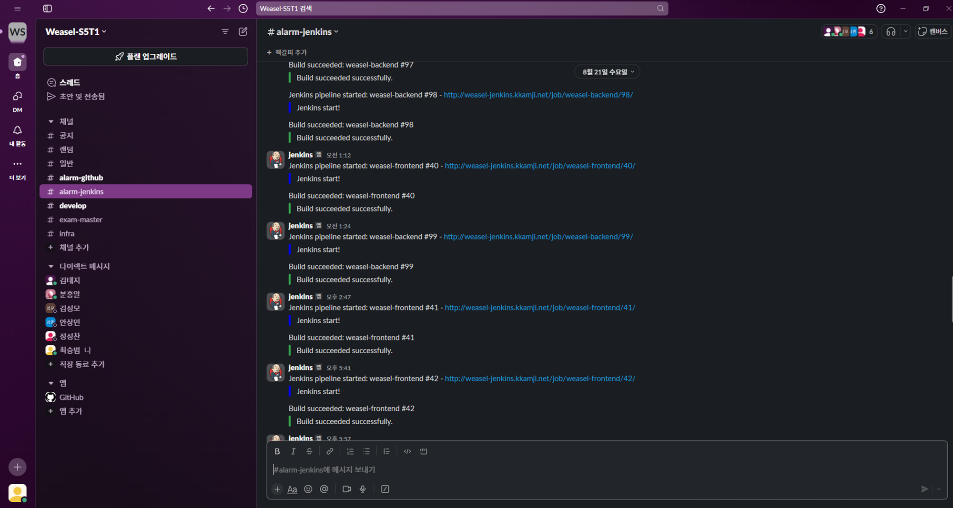Toggle bold formatting in the message composer
Image resolution: width=953 pixels, height=508 pixels.
[x=277, y=451]
